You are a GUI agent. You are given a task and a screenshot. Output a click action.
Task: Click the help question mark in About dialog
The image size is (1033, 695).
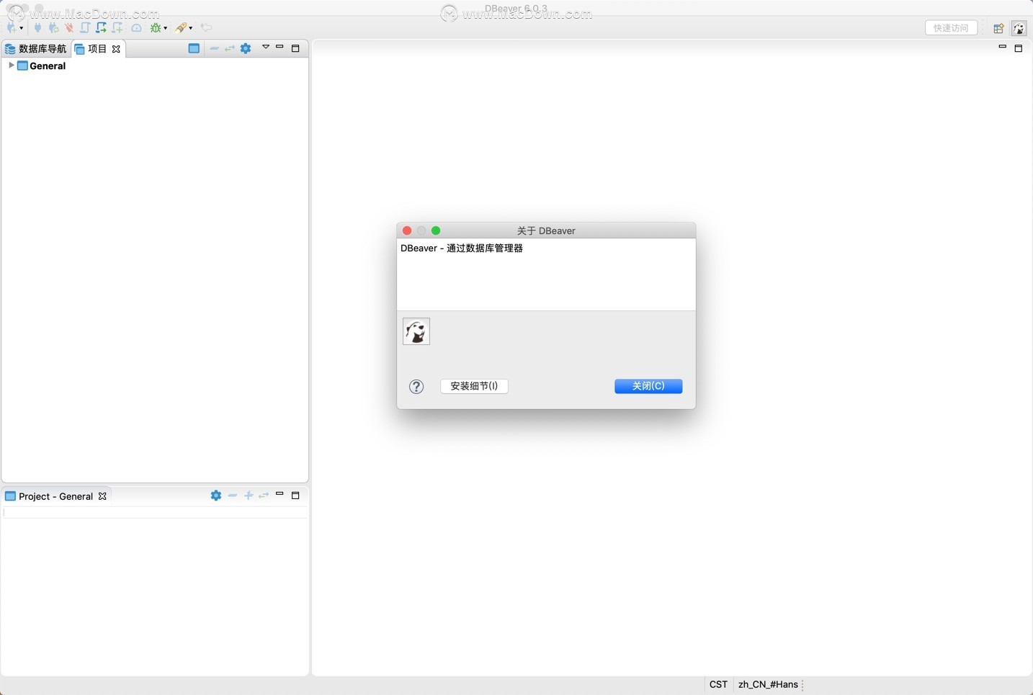pos(416,387)
